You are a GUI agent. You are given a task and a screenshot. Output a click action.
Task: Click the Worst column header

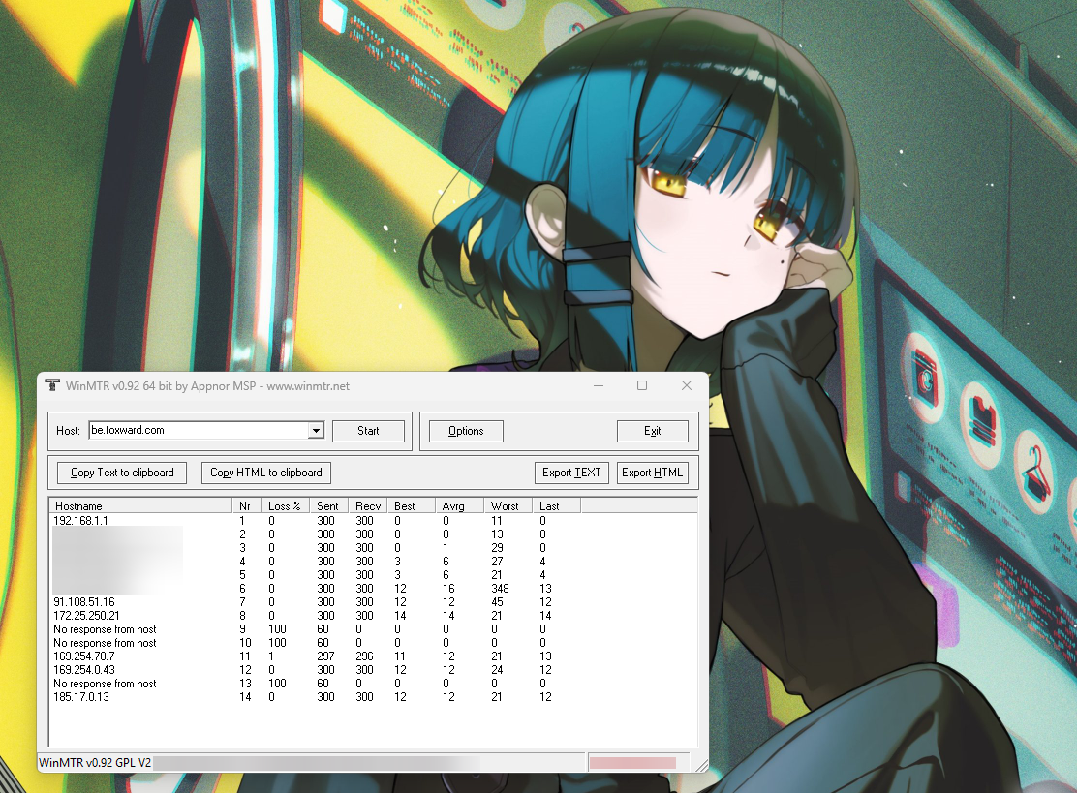coord(508,506)
